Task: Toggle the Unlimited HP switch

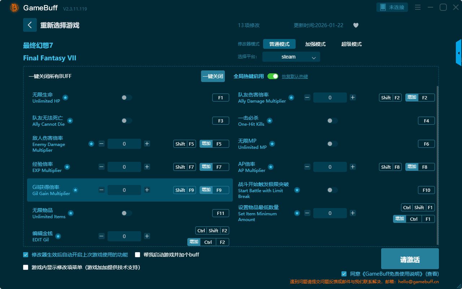Action: point(127,98)
